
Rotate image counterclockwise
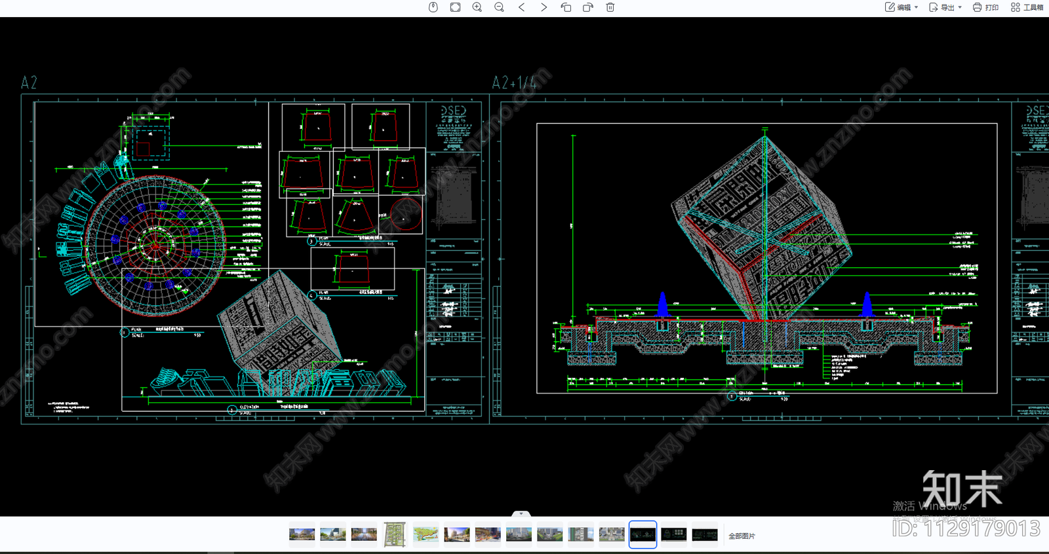tap(566, 7)
